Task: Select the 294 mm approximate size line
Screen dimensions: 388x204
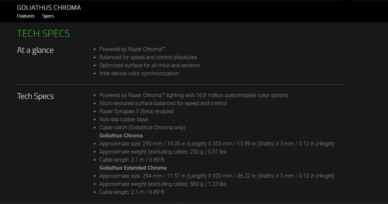Action: 217,176
